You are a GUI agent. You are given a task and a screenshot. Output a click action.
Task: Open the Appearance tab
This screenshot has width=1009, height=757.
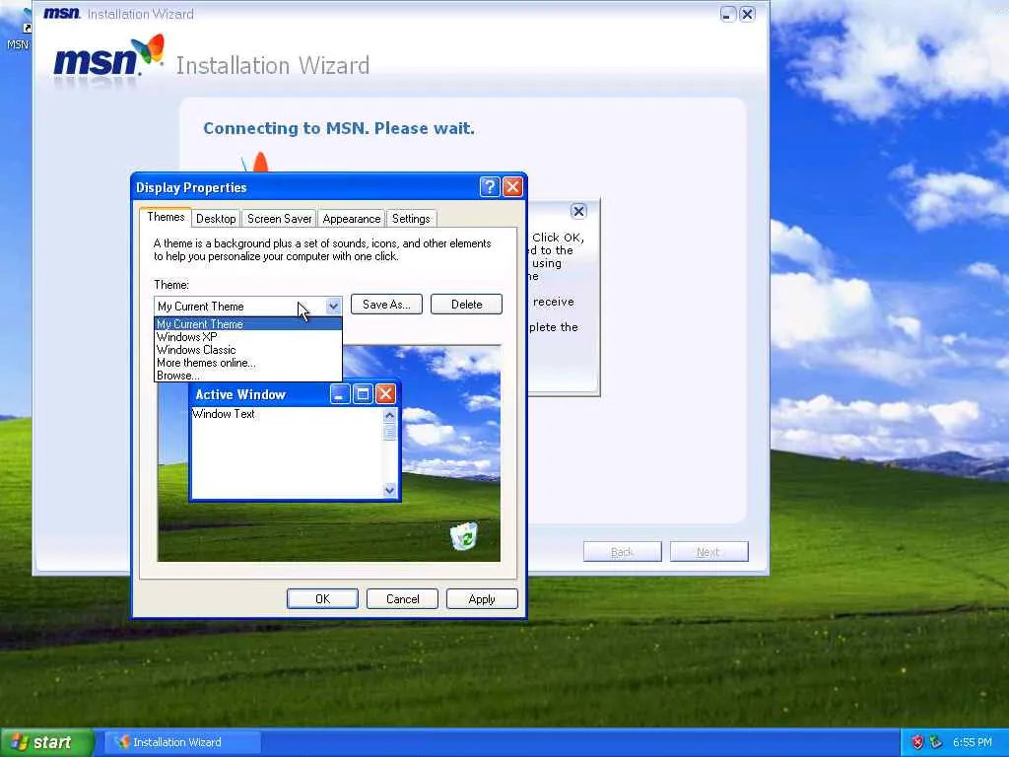(x=352, y=219)
